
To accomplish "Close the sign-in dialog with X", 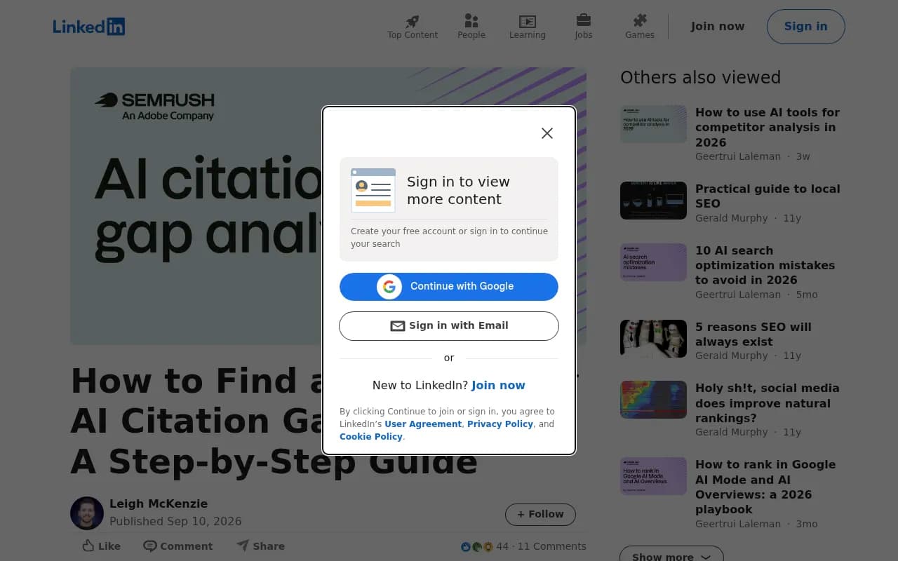I will pyautogui.click(x=547, y=133).
